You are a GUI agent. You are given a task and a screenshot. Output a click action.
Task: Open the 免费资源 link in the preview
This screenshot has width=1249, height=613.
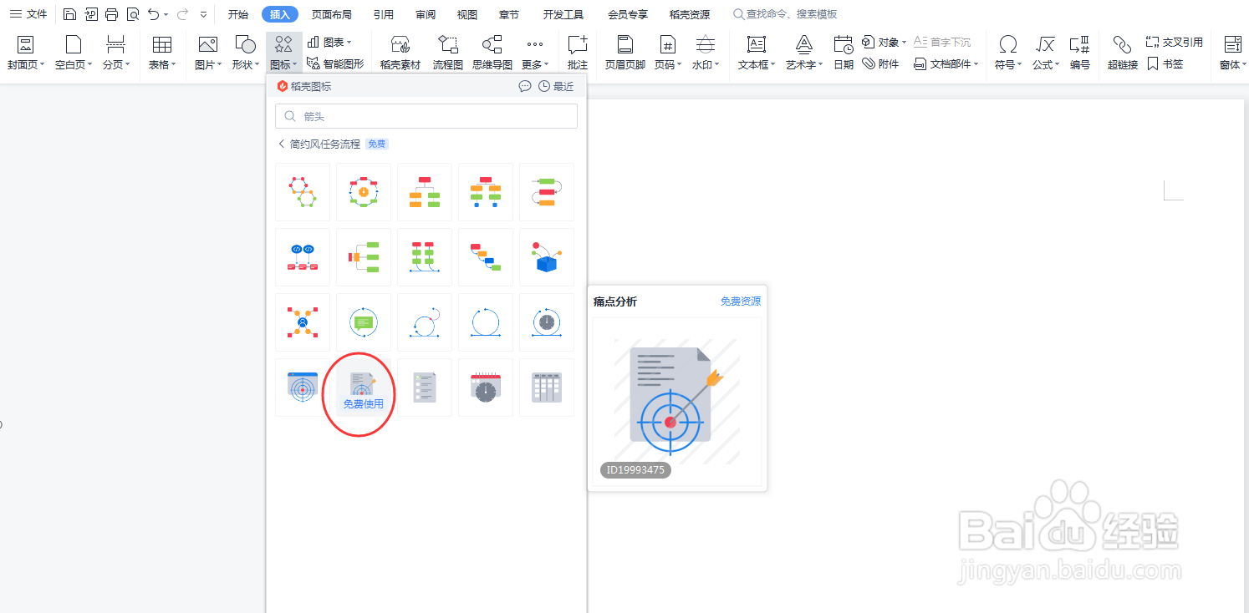[739, 301]
